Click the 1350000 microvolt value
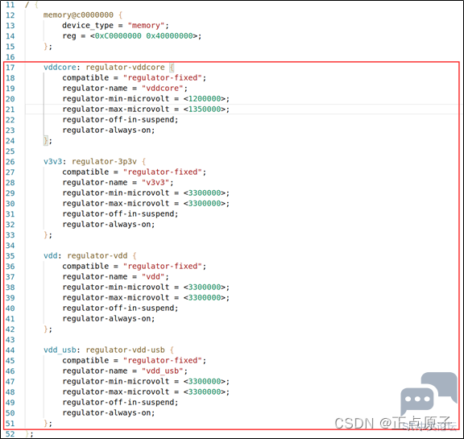 205,110
